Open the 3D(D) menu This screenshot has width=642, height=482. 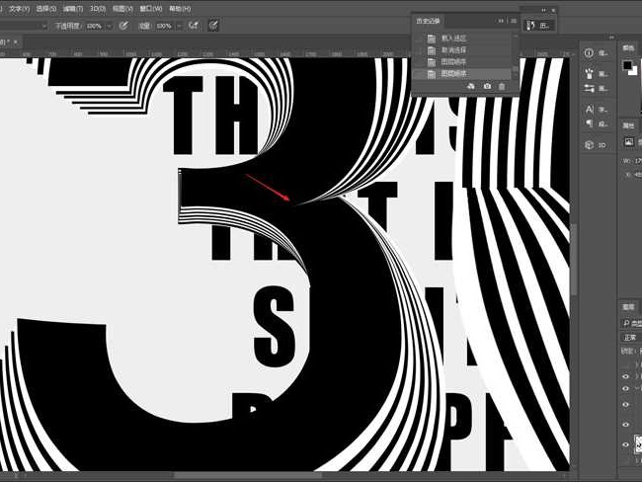pyautogui.click(x=98, y=8)
